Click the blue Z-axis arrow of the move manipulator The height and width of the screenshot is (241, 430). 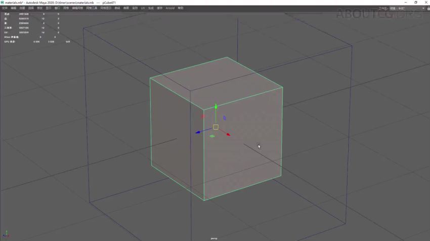click(x=198, y=133)
